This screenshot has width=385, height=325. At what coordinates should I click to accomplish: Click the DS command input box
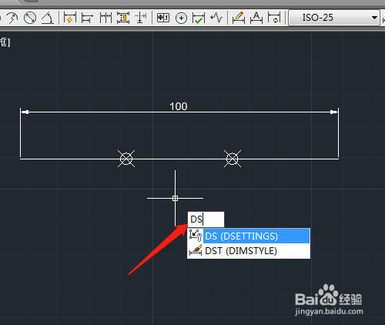click(x=206, y=219)
